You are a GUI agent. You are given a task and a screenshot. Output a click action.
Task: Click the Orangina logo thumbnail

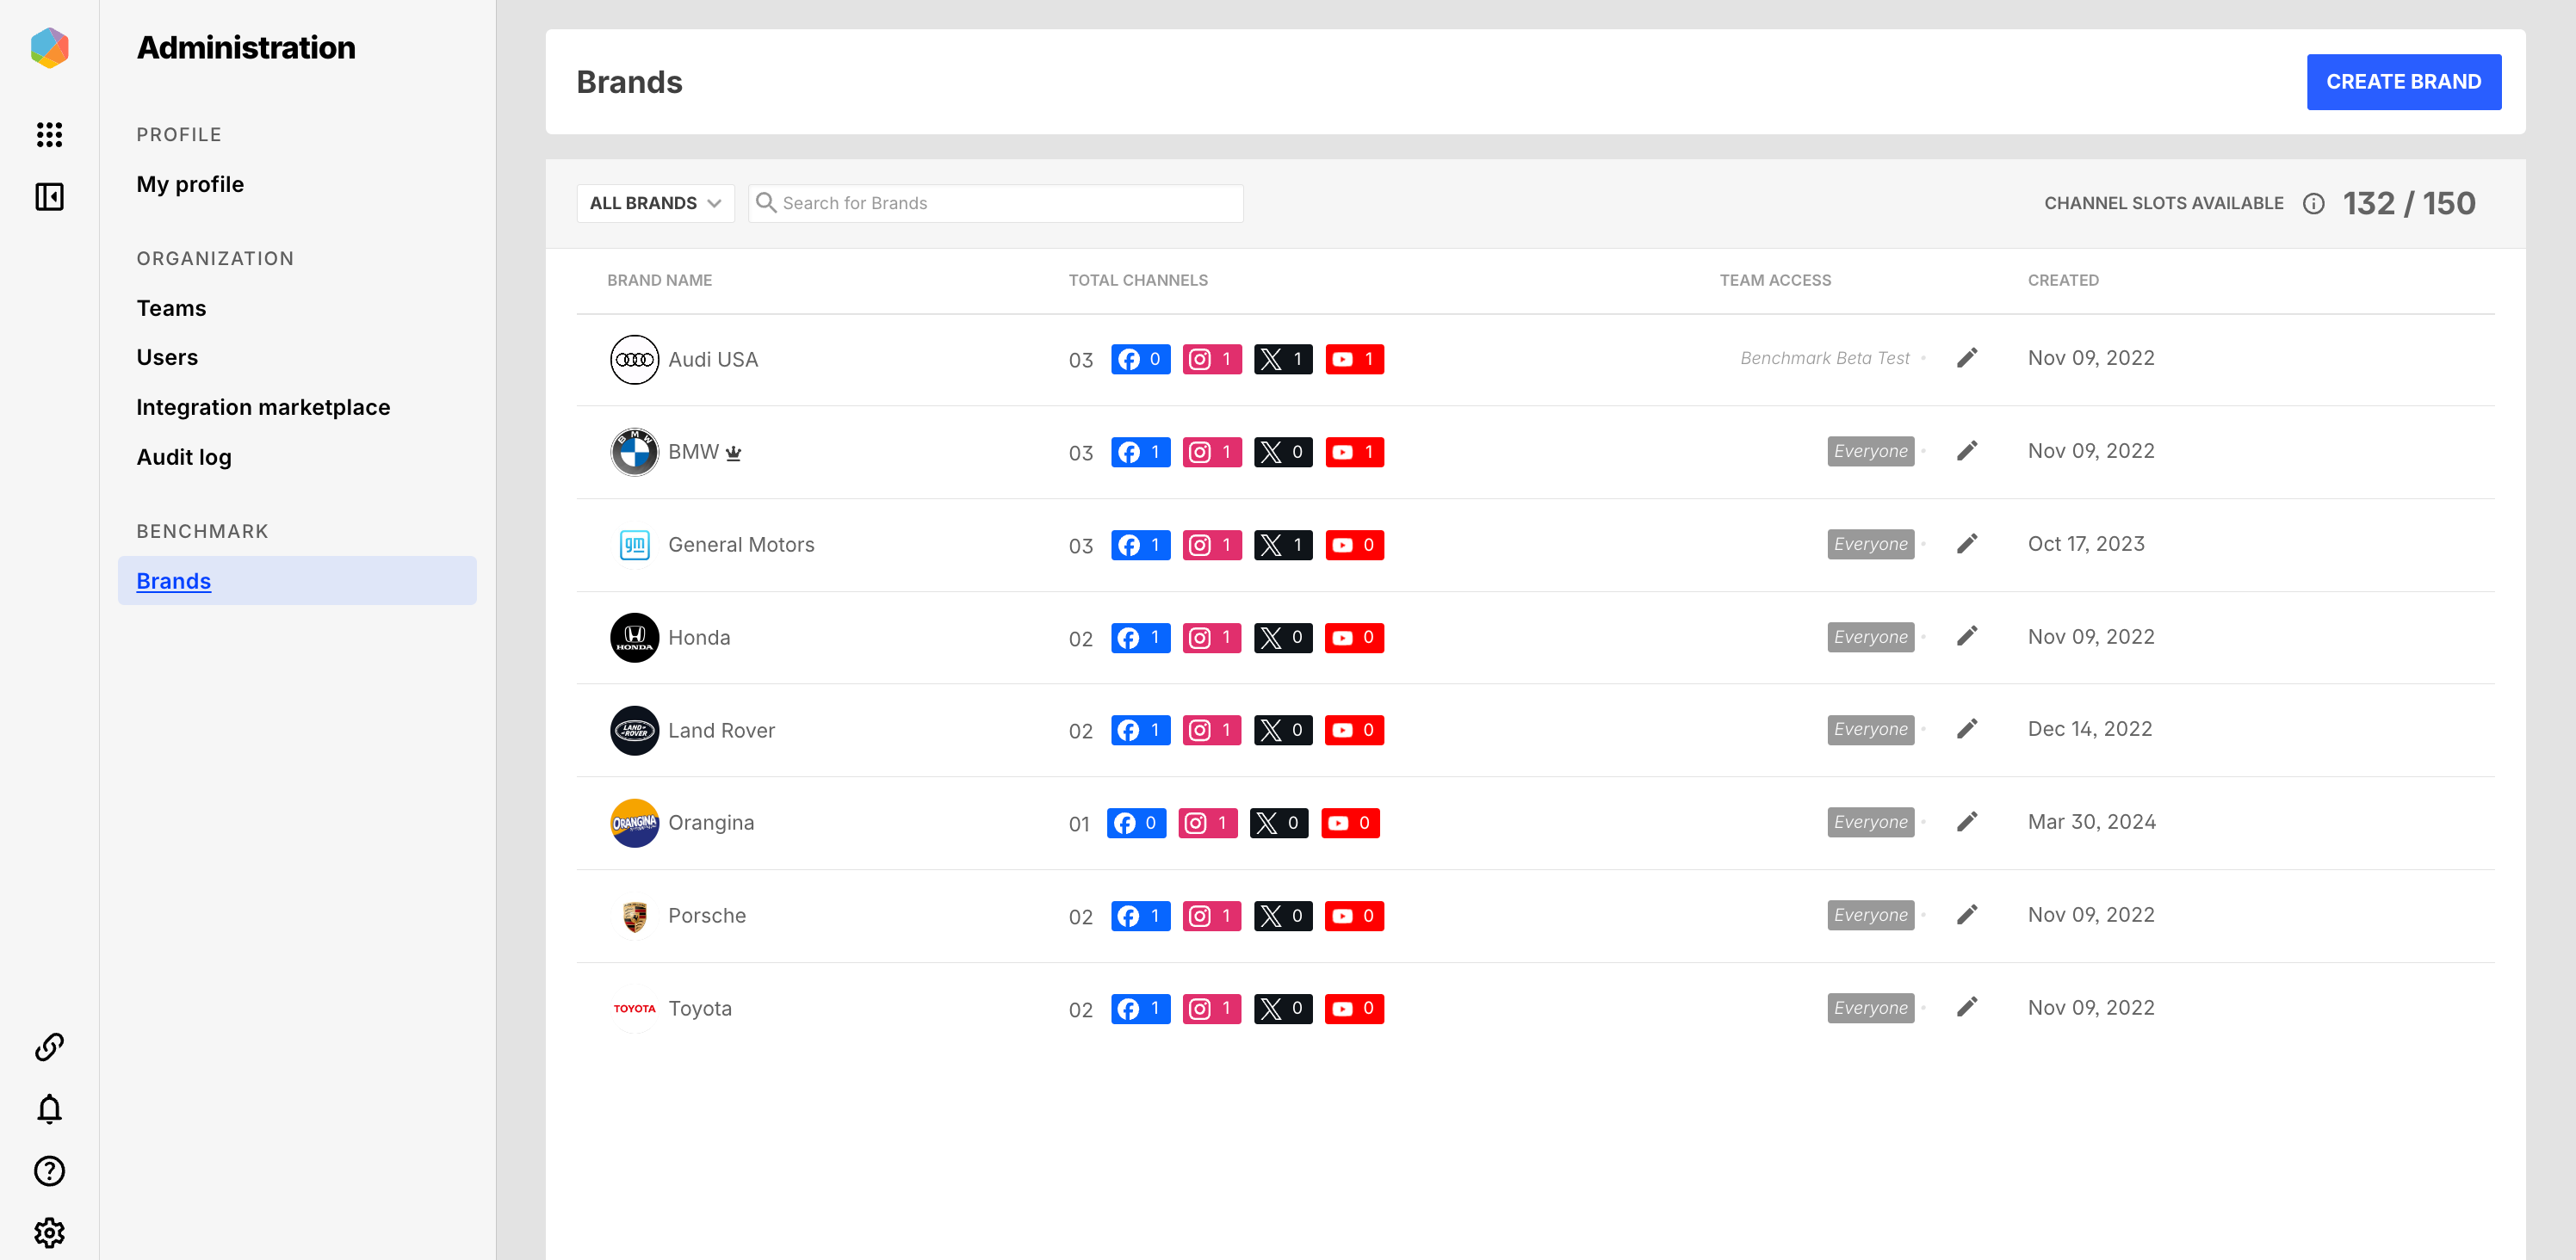pos(634,823)
